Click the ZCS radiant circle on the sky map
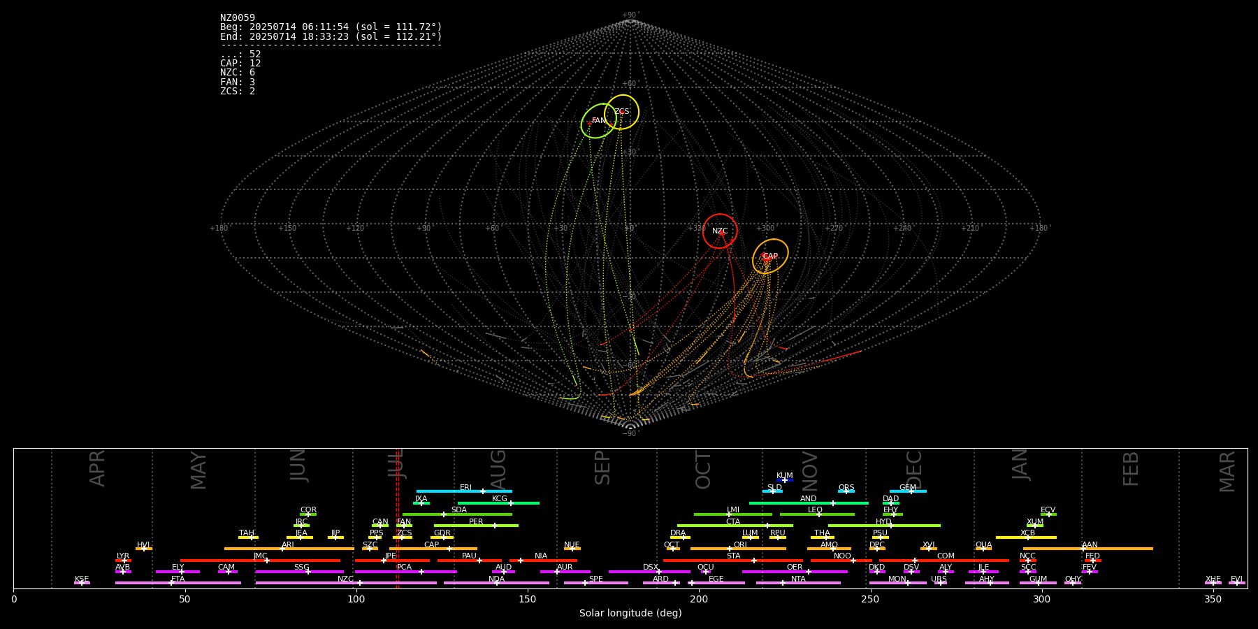 coord(621,112)
